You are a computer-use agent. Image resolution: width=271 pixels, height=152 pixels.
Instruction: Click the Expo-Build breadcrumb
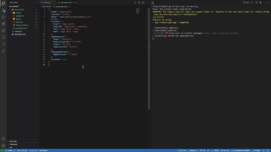point(46,7)
